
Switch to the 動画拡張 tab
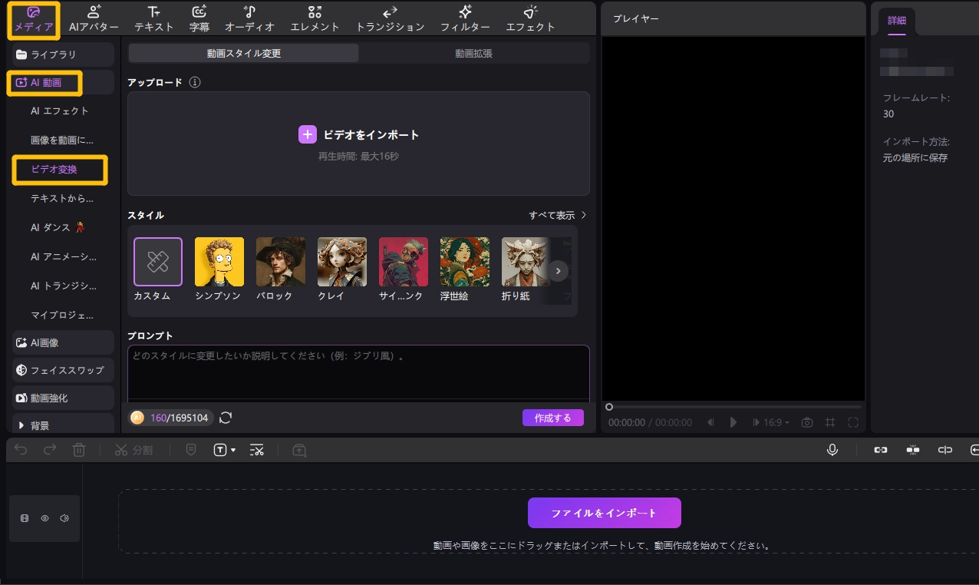coord(475,53)
